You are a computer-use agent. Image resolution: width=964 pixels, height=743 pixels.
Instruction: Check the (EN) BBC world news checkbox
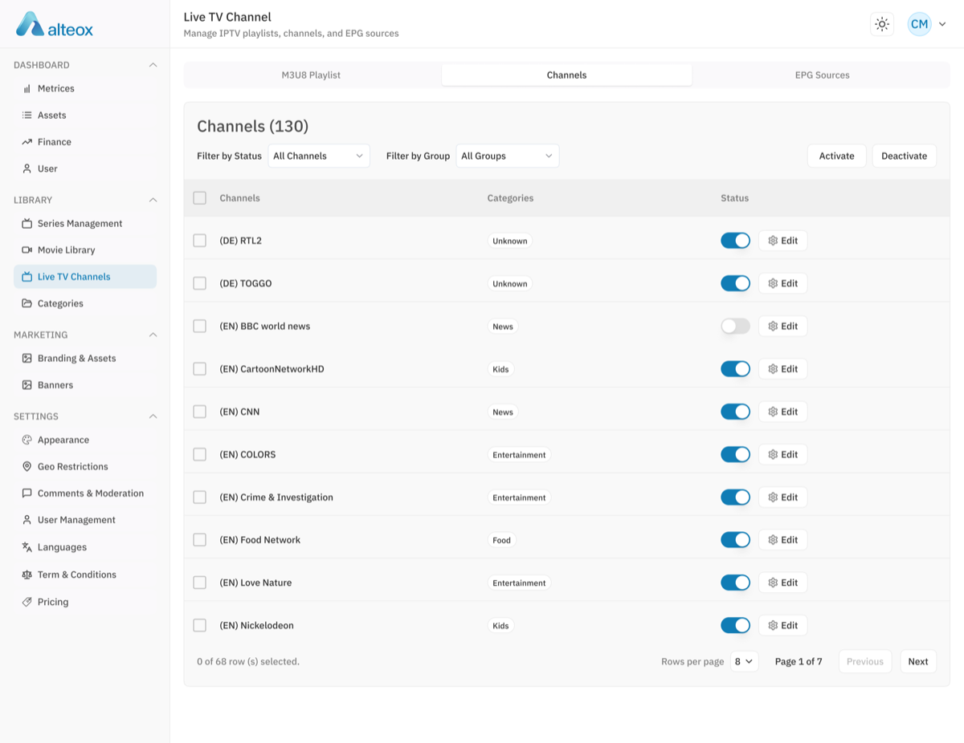200,326
